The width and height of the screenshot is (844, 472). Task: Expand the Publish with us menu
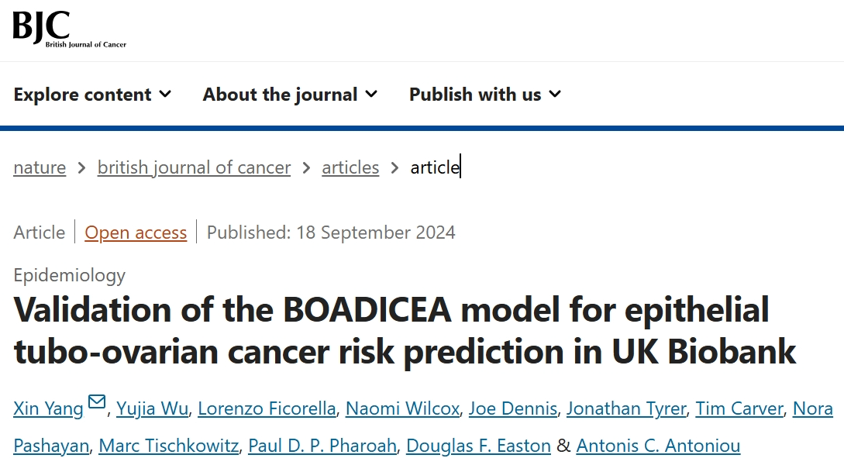(484, 95)
